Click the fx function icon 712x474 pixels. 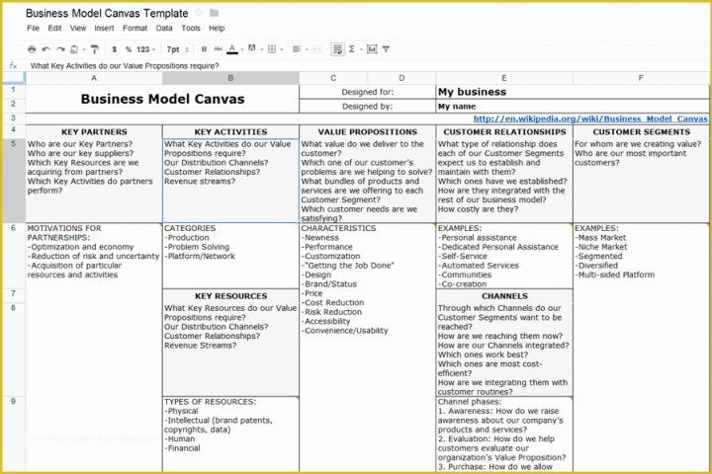[x=13, y=66]
